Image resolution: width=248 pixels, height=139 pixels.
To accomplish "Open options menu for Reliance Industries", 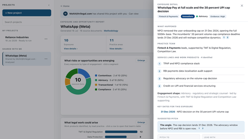I will click(46, 39).
